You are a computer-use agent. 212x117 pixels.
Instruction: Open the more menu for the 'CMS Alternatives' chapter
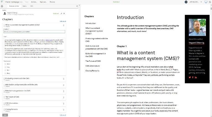[x=64, y=104]
